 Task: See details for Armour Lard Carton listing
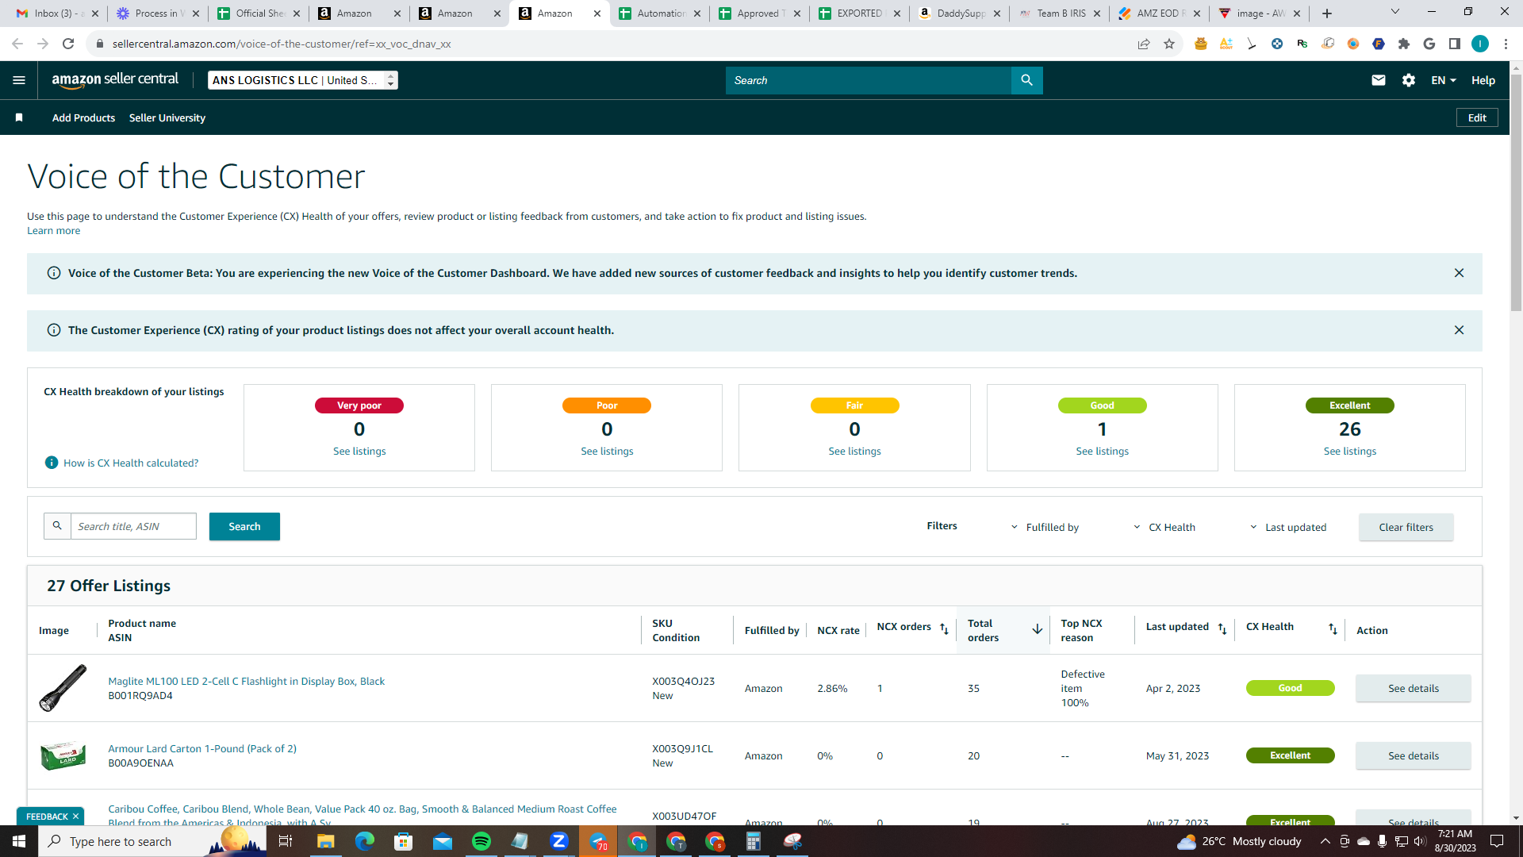click(x=1413, y=755)
